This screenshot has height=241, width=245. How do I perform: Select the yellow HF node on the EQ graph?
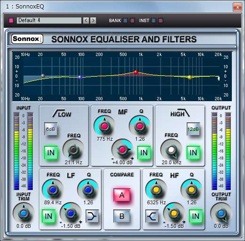click(x=190, y=77)
